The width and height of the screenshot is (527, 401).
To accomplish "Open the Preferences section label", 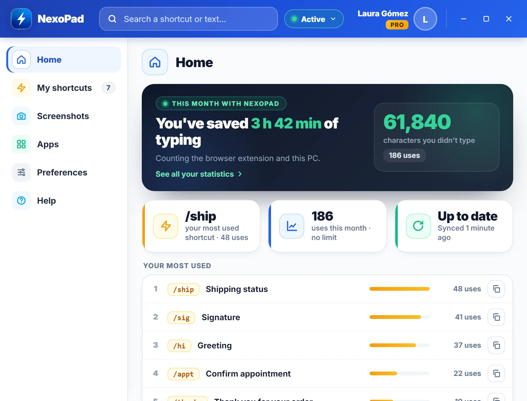I will coord(62,172).
